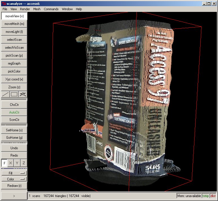Viewport: 218px width, 201px height.
Task: Choose the Zoom (z) tool
Action: click(x=14, y=87)
